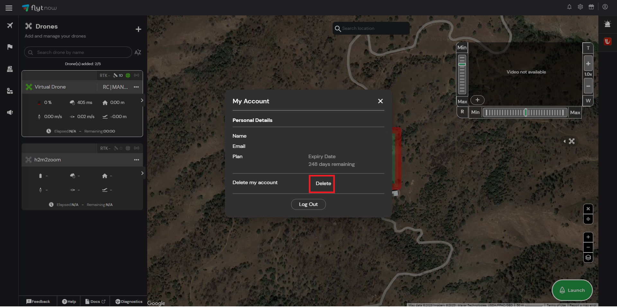Select the missions flag sidebar icon
This screenshot has width=617, height=308.
pos(10,47)
